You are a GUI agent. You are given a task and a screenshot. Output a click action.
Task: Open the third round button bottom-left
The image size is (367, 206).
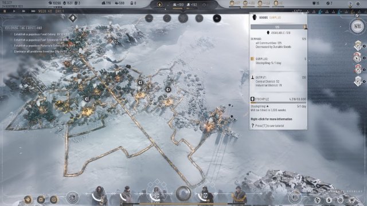[54, 200]
